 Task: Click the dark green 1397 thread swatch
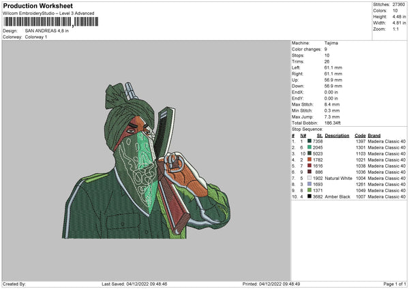309,141
